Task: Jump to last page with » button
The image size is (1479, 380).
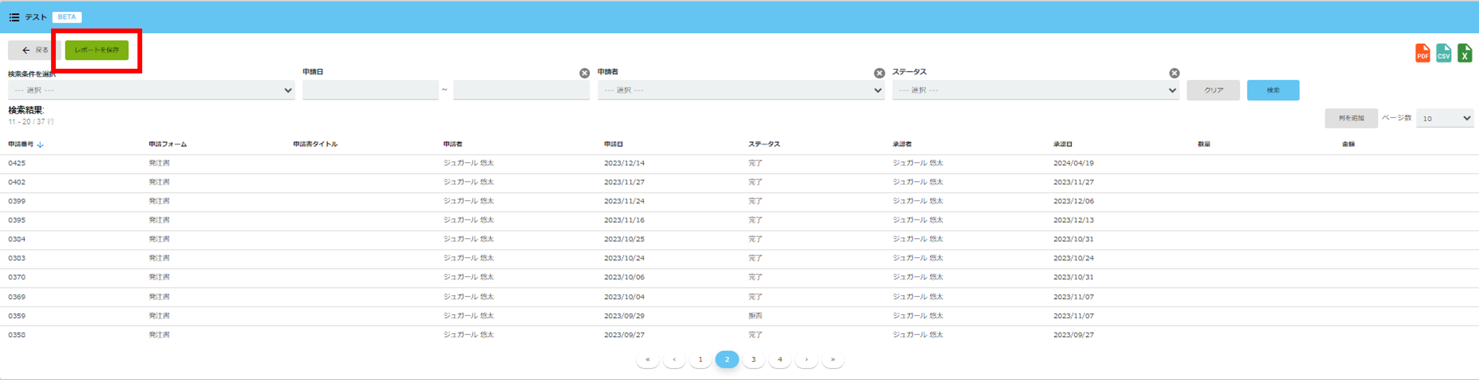Action: pyautogui.click(x=833, y=359)
